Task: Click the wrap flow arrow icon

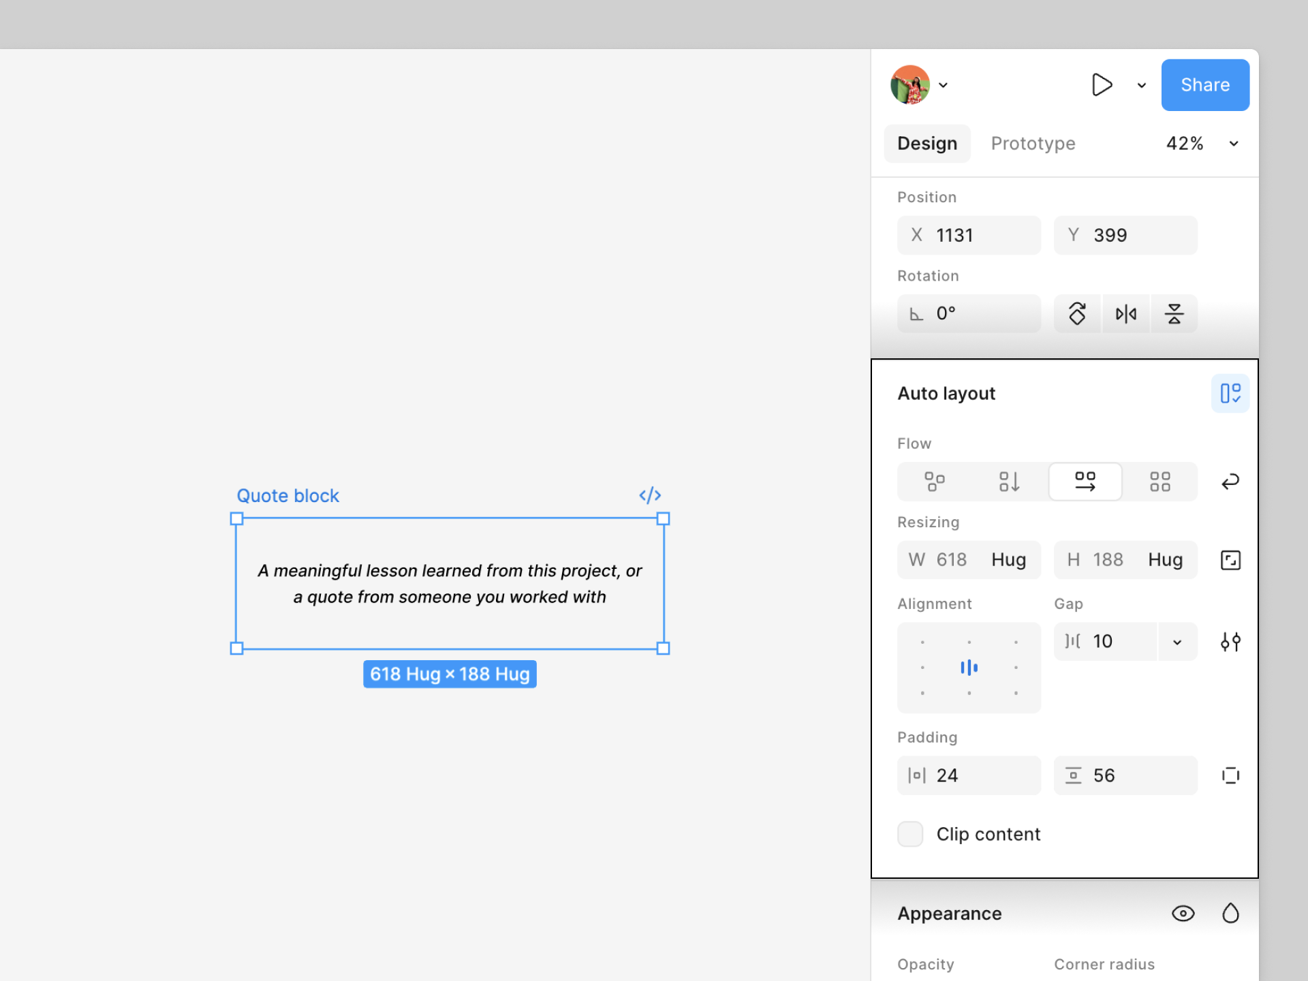Action: pyautogui.click(x=1230, y=482)
